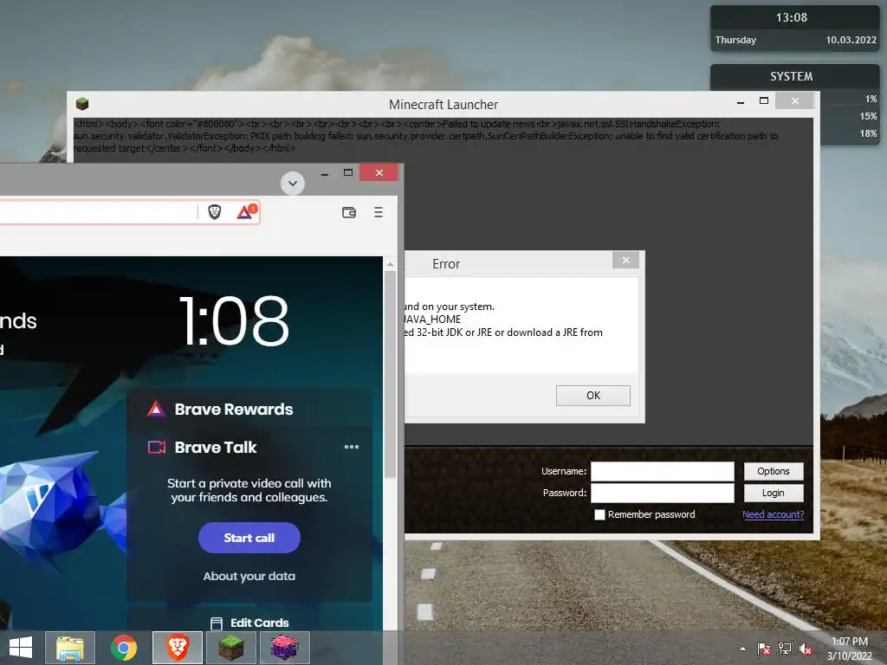887x665 pixels.
Task: Minimize the Minecraft Launcher window
Action: point(741,102)
